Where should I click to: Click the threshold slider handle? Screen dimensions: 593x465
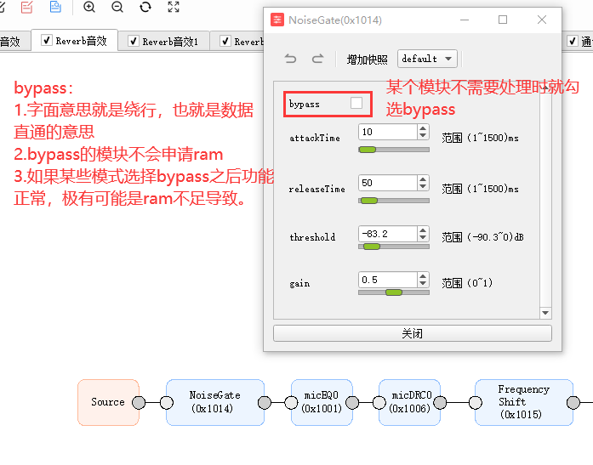(372, 247)
